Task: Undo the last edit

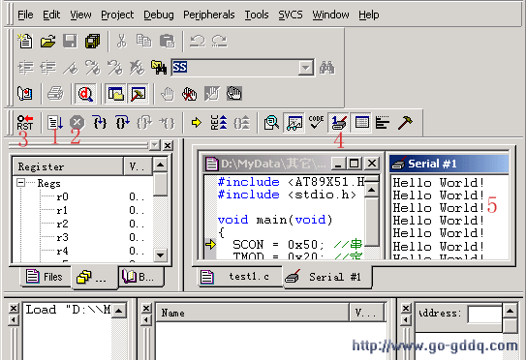Action: [198, 42]
